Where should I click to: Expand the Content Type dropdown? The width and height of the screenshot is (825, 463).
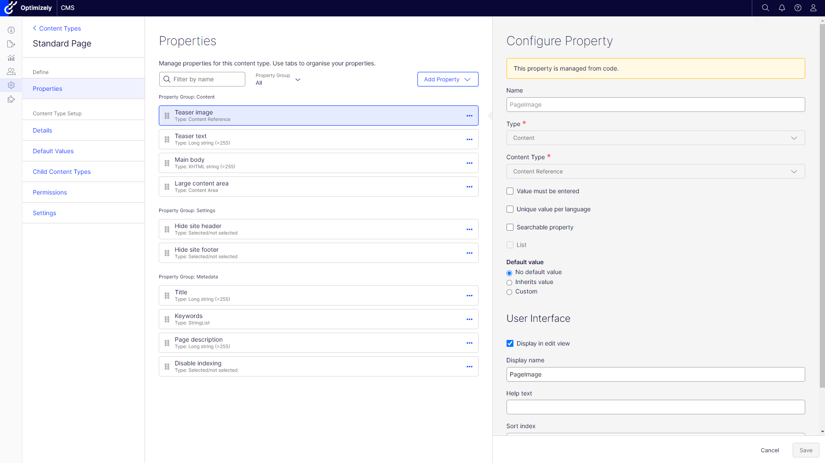tap(655, 171)
